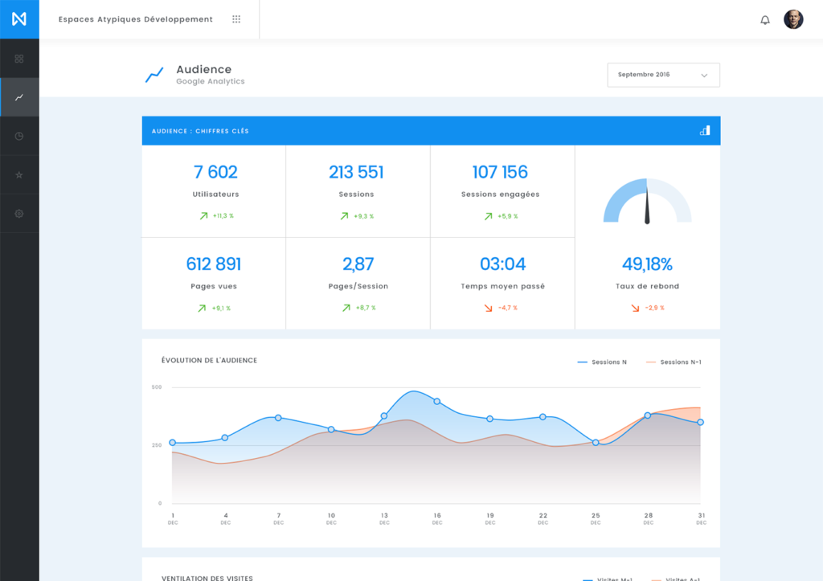Select the history clock icon in sidebar
Screen dimensions: 823x581
19,136
